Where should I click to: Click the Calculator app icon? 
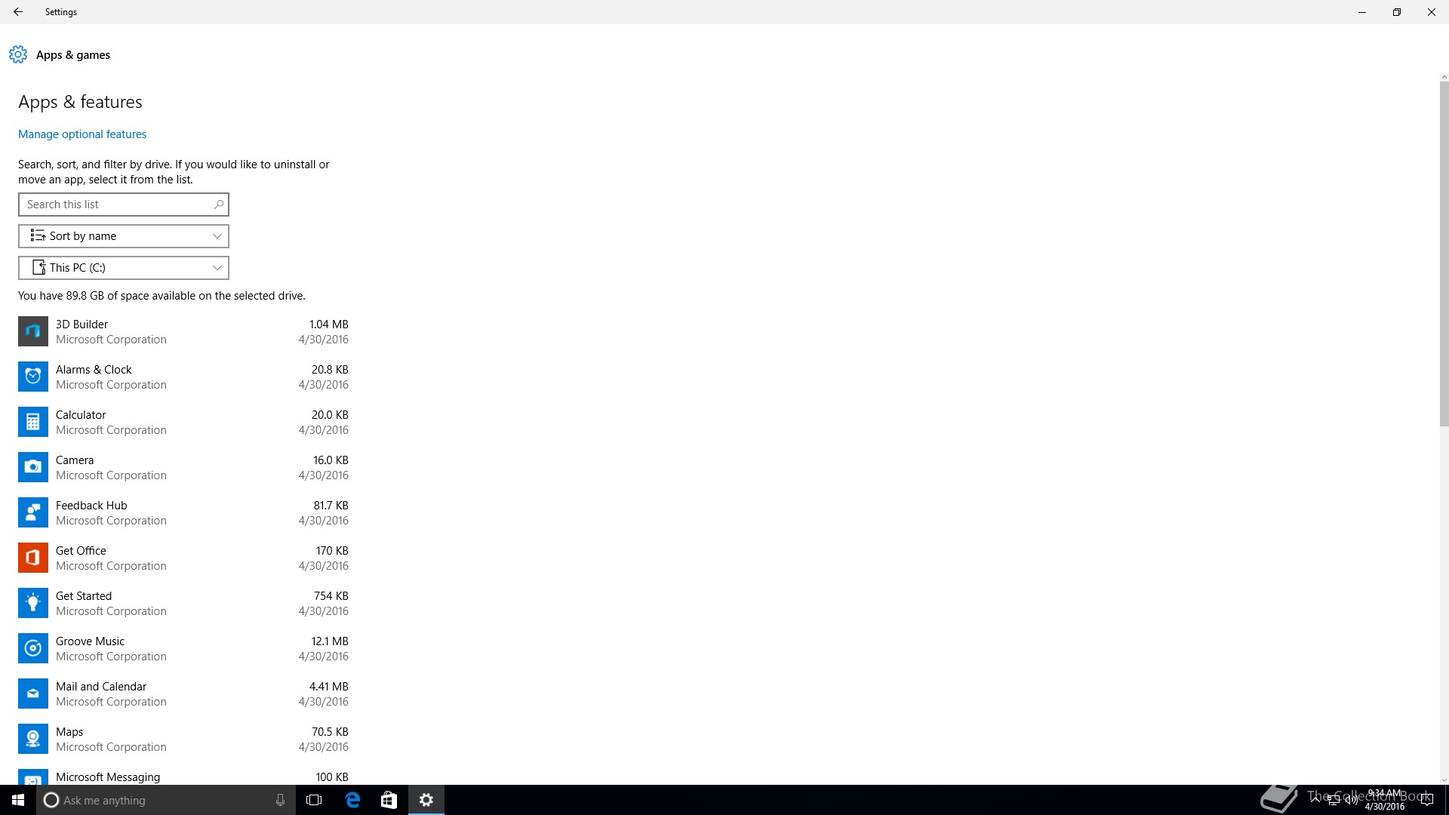coord(33,422)
